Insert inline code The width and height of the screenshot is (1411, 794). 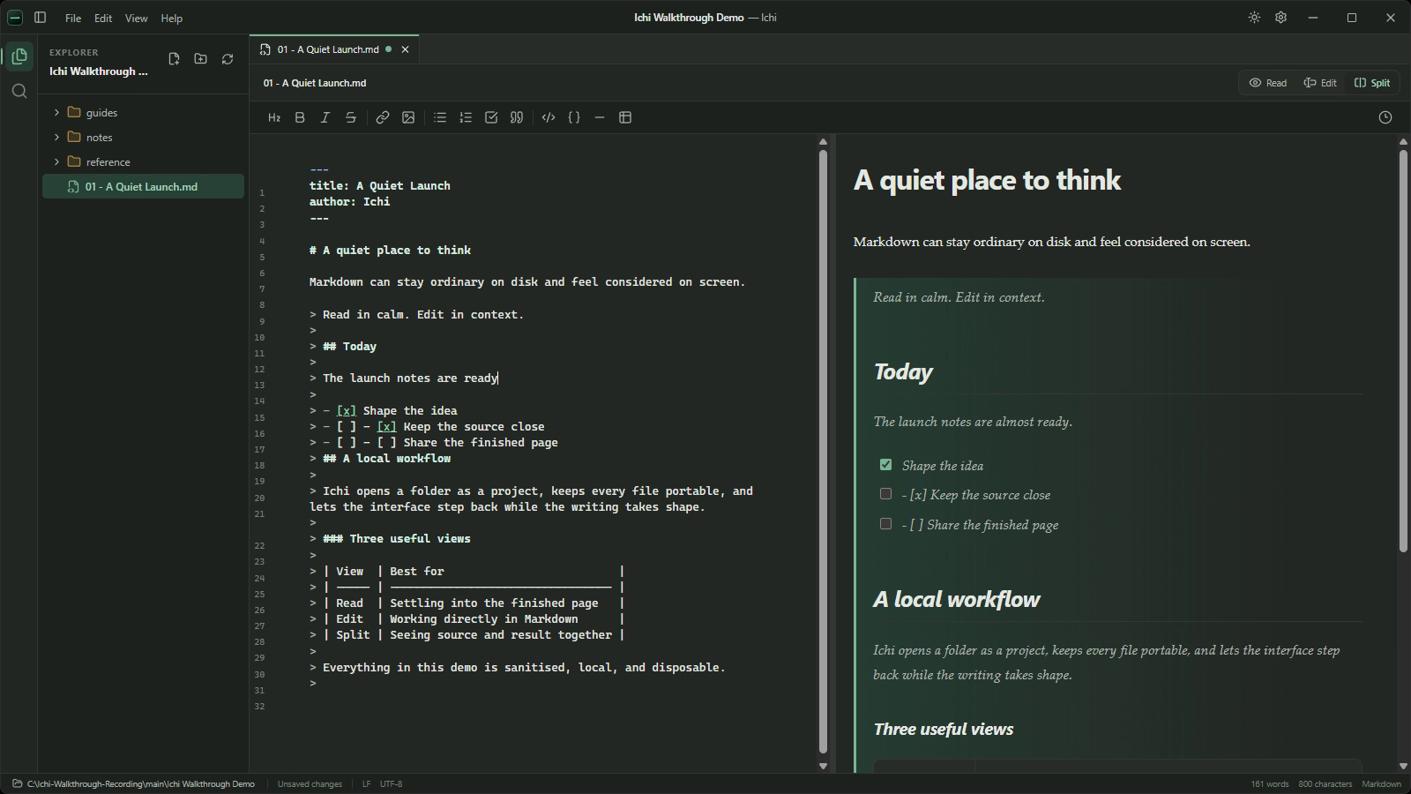tap(549, 117)
